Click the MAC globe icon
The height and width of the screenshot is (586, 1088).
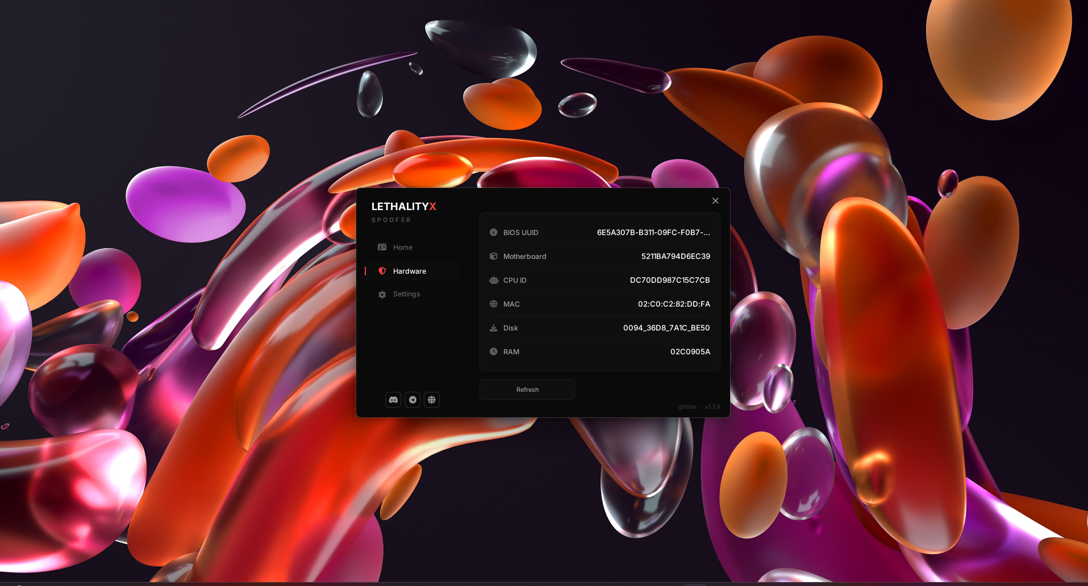[493, 304]
